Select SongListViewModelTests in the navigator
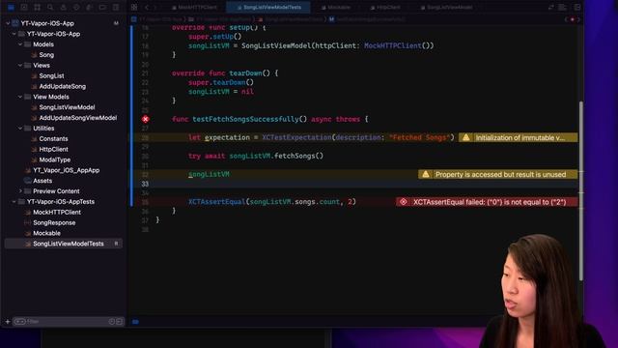Image resolution: width=618 pixels, height=348 pixels. tap(65, 244)
